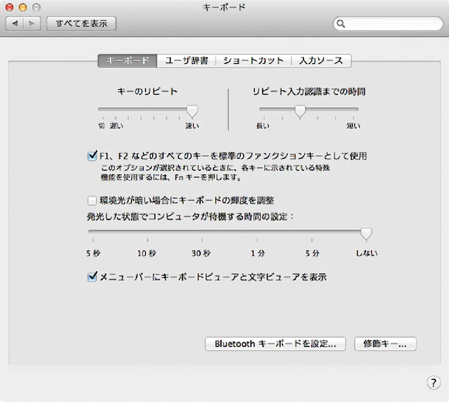Click the delay until repeat slider knob
The height and width of the screenshot is (402, 449).
300,111
